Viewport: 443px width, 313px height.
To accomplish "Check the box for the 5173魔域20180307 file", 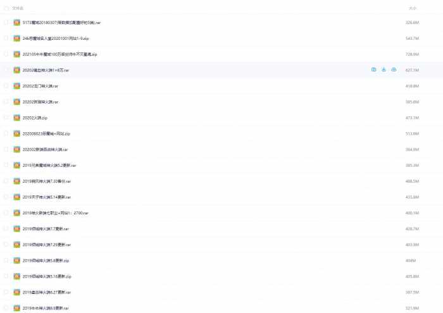I will click(x=6, y=22).
